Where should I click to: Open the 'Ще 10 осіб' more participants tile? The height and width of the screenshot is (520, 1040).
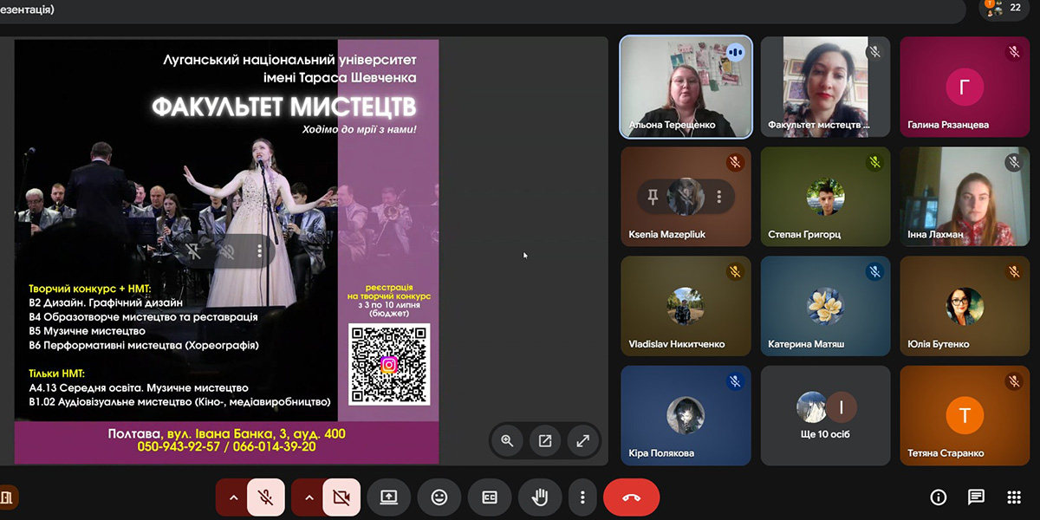(825, 416)
